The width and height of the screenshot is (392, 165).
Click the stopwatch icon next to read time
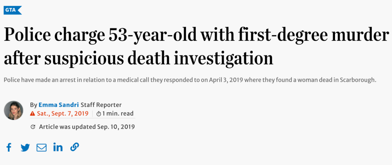pos(99,114)
